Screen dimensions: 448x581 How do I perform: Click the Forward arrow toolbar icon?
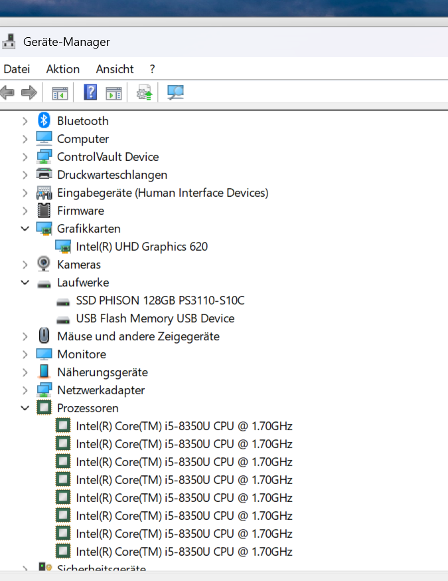pyautogui.click(x=29, y=92)
